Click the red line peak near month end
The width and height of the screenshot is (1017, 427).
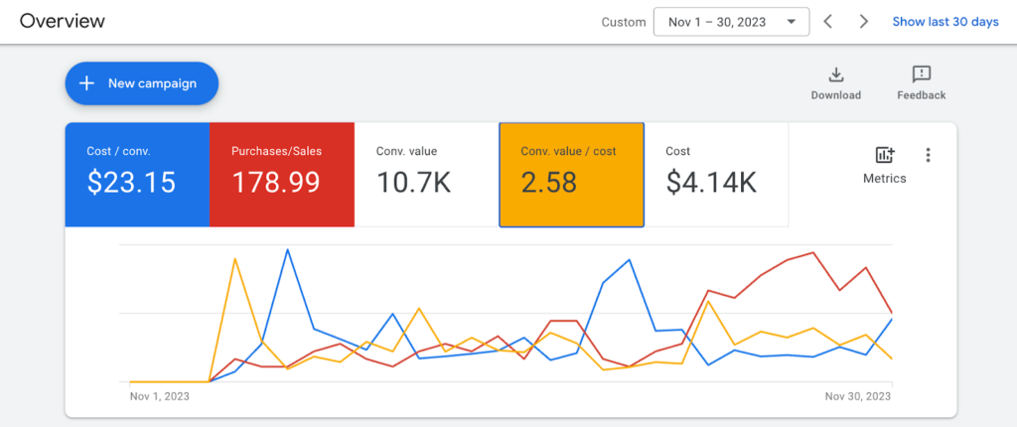click(813, 252)
